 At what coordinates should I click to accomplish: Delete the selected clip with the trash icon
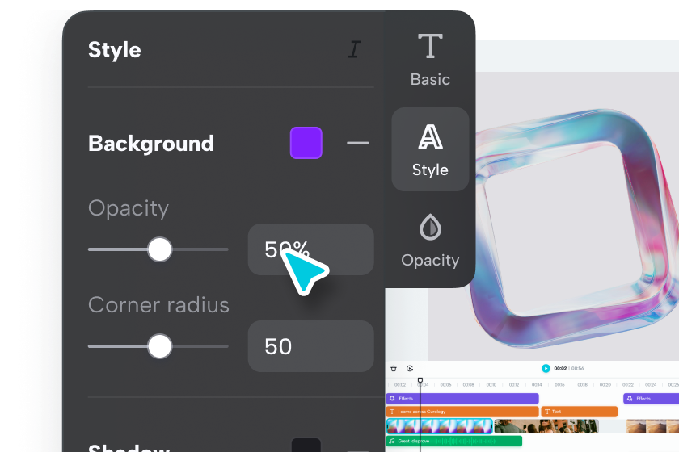click(393, 369)
